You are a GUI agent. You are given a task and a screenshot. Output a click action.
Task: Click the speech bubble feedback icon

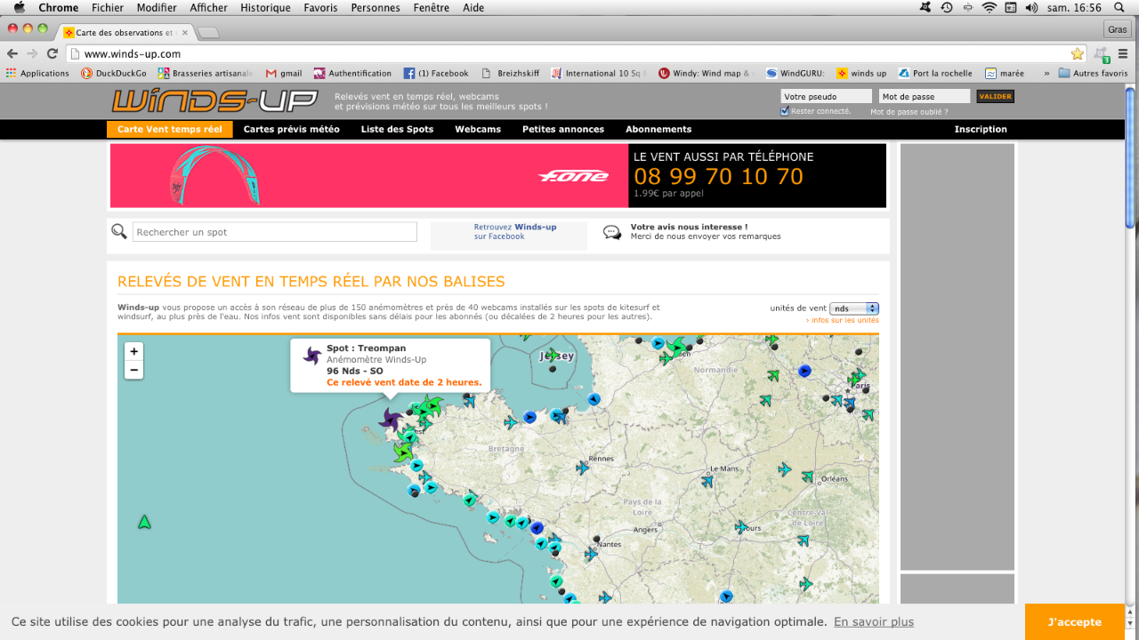pyautogui.click(x=612, y=232)
